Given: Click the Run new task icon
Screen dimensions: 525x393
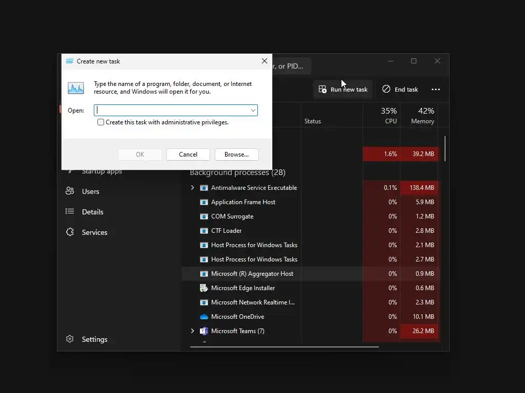Looking at the screenshot, I should coord(322,89).
